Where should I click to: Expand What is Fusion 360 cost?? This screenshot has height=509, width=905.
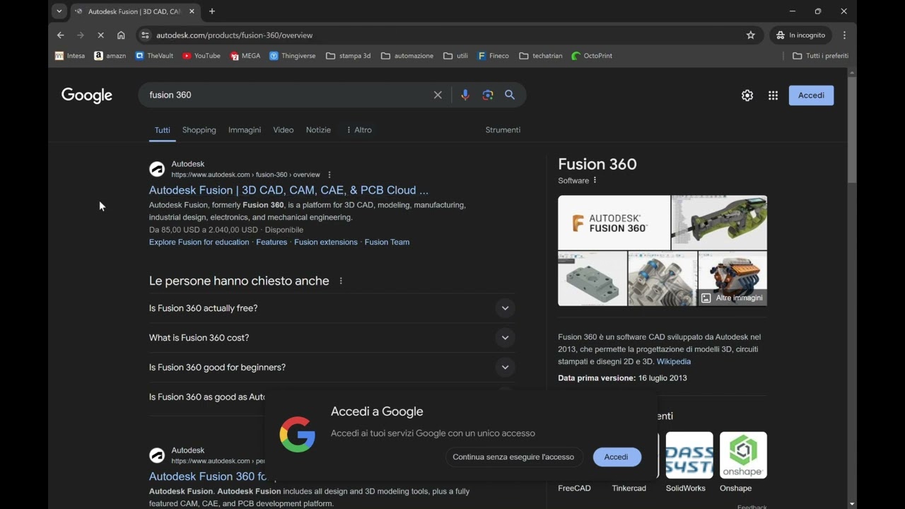tap(332, 338)
